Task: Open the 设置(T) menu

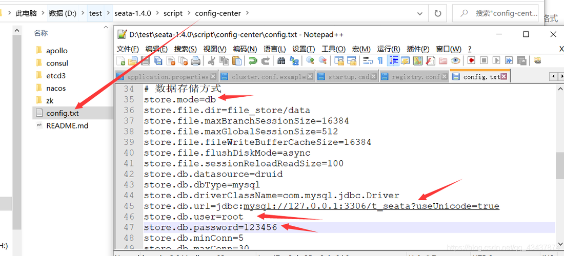Action: coord(304,49)
